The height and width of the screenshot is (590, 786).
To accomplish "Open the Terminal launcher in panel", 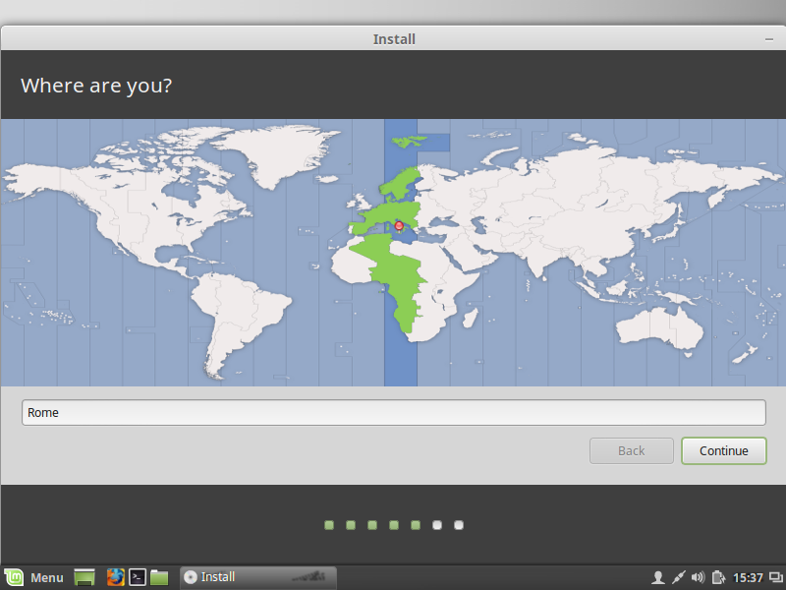I will [138, 577].
